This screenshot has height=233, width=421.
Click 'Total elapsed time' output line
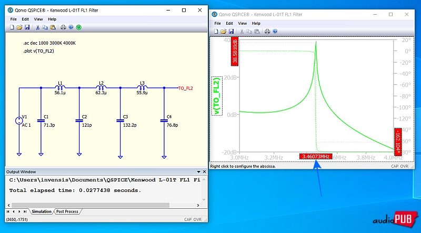[x=75, y=190]
